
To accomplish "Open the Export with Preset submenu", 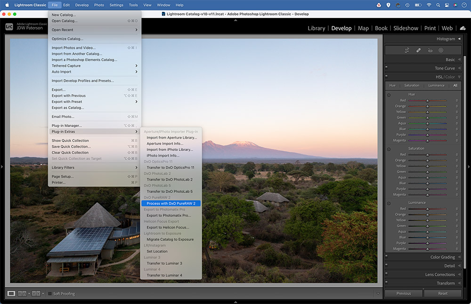I will 94,102.
